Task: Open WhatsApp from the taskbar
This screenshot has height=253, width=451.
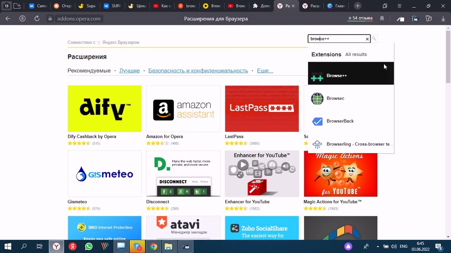Action: point(89,246)
